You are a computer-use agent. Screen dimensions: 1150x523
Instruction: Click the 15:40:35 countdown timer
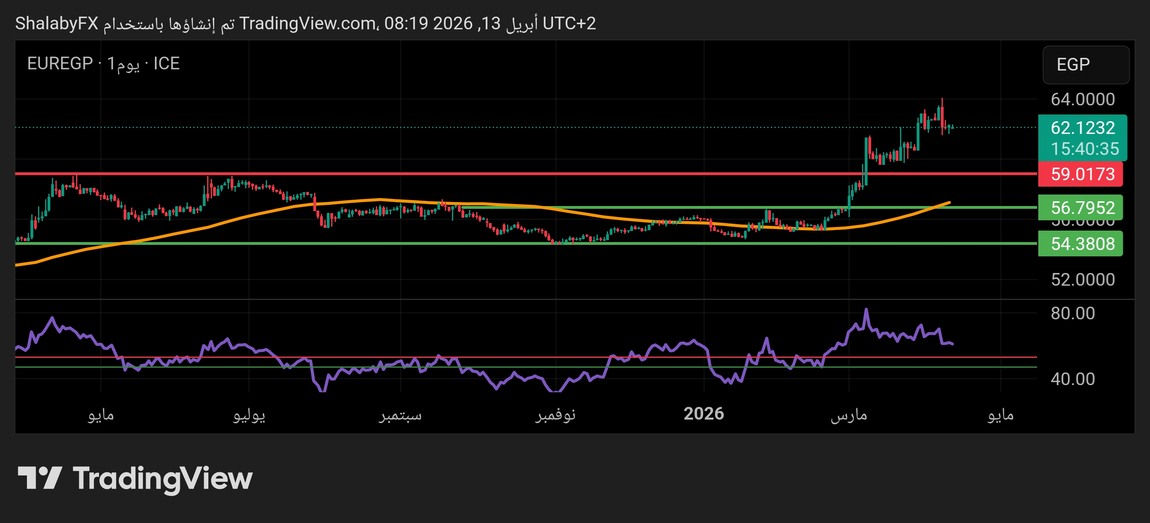pyautogui.click(x=1084, y=149)
